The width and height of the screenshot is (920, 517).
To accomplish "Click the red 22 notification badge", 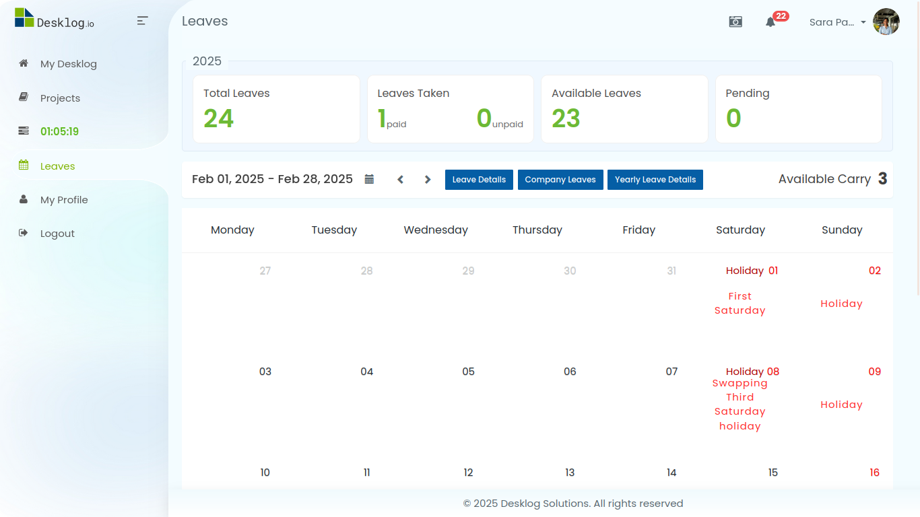I will point(781,16).
